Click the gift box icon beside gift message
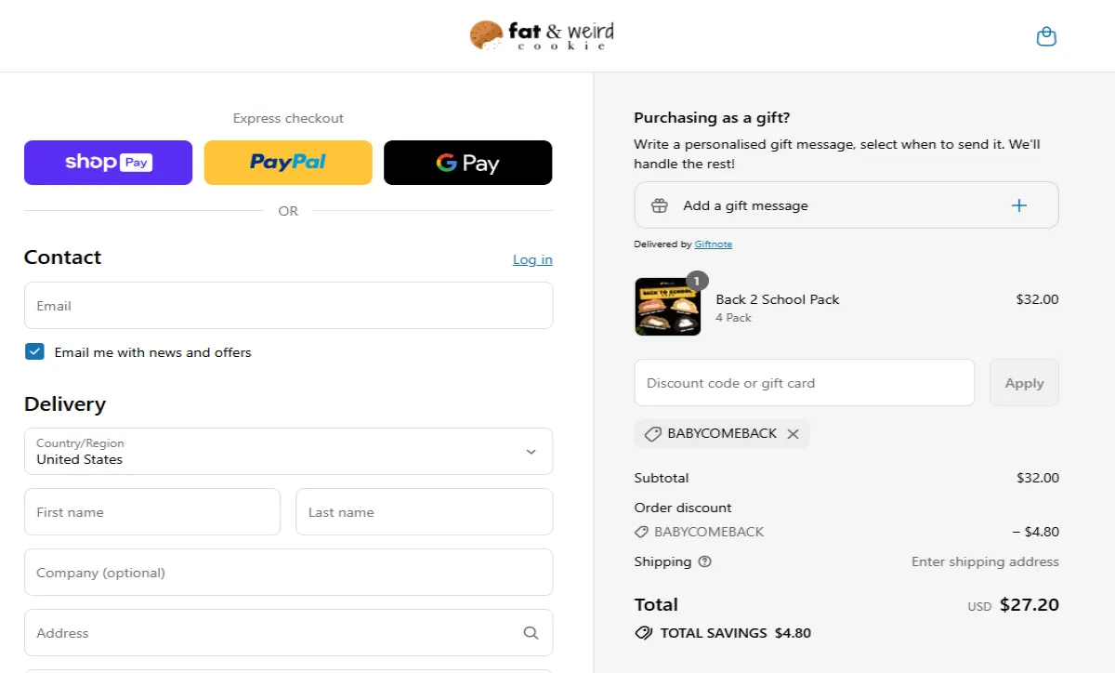The image size is (1115, 673). point(660,205)
